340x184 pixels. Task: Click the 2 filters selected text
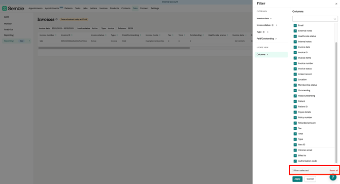coord(300,171)
